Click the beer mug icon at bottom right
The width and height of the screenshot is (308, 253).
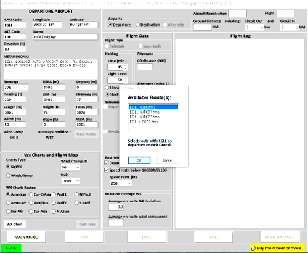(x=253, y=248)
